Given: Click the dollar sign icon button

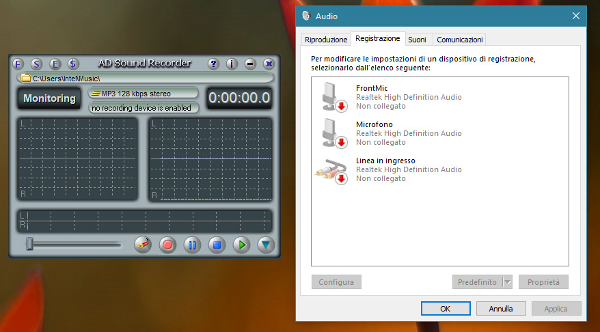Looking at the screenshot, I should pyautogui.click(x=73, y=64).
